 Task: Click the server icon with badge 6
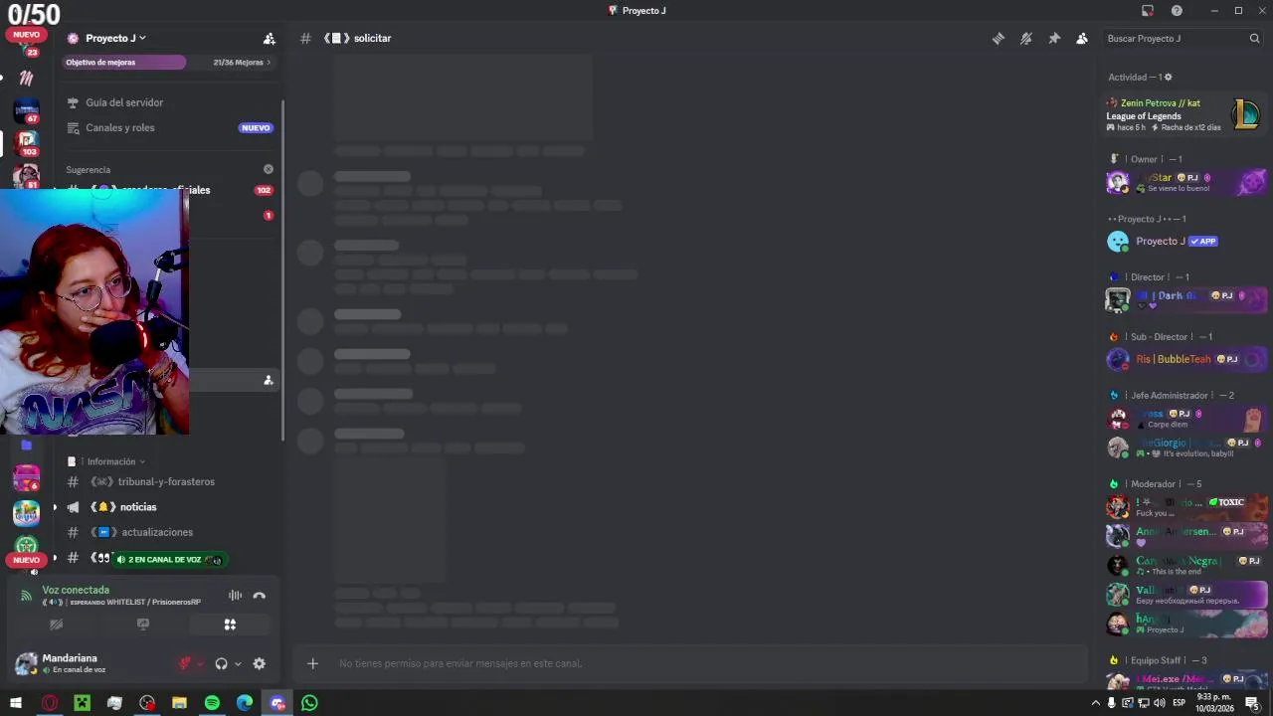(27, 478)
